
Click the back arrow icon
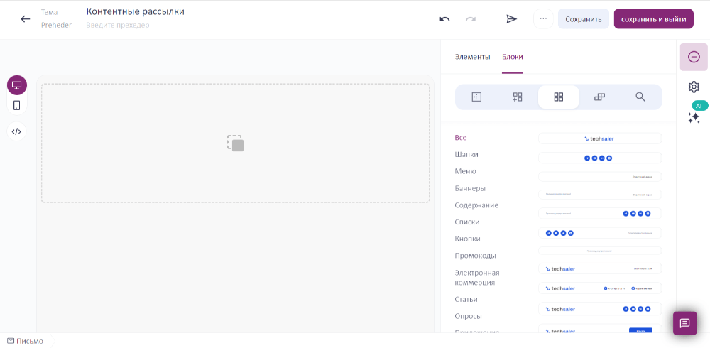click(26, 19)
